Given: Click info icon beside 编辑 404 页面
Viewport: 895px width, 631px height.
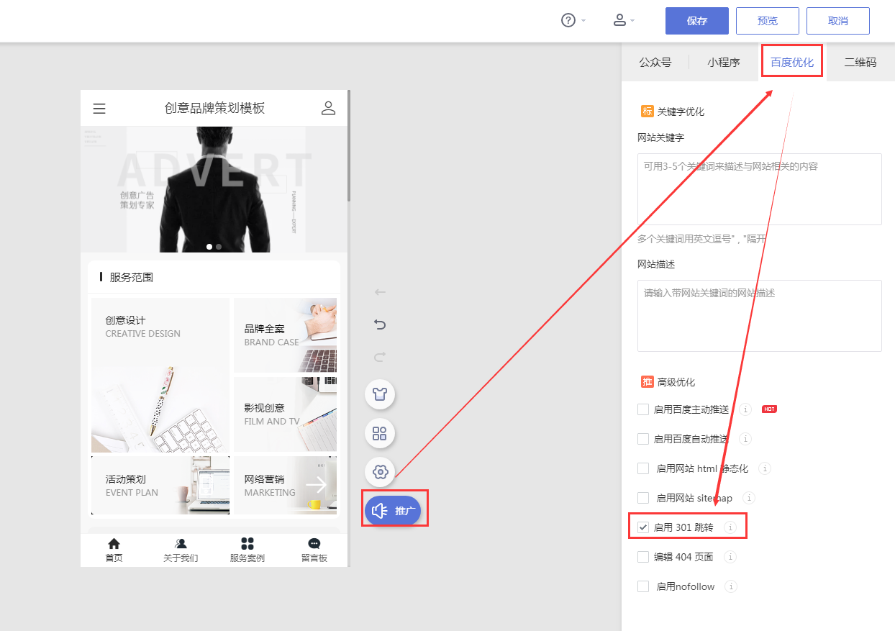Looking at the screenshot, I should pos(730,557).
